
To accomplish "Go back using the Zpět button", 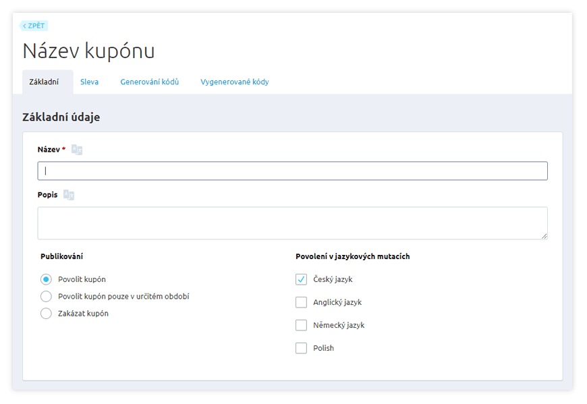I will point(34,26).
